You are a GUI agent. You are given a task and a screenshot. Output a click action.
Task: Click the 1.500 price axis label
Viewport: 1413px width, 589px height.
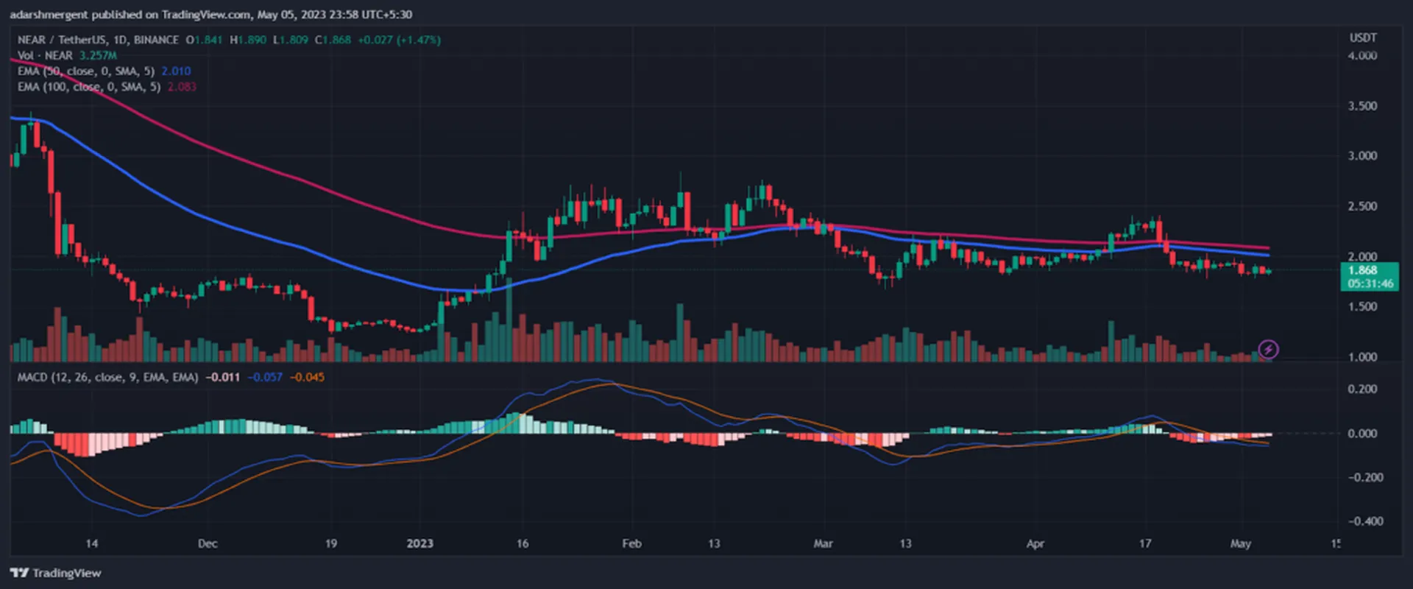[1362, 307]
